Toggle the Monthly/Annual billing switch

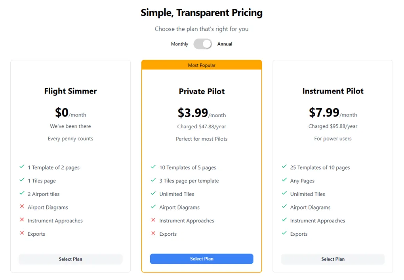coord(202,44)
